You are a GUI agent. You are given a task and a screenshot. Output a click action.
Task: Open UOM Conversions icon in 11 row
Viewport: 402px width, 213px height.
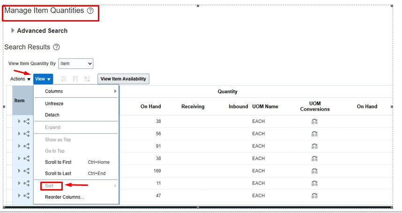314,184
